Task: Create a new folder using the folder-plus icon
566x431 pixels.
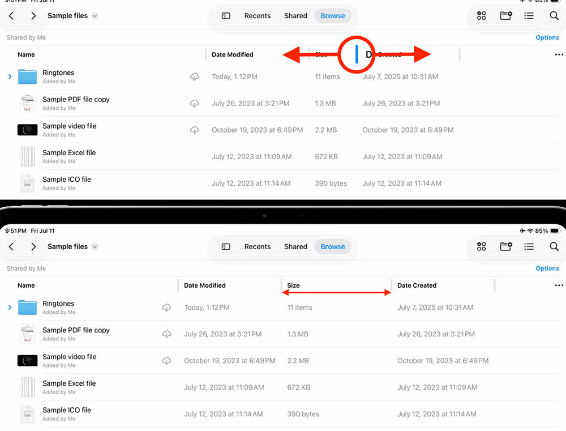Action: click(x=505, y=15)
